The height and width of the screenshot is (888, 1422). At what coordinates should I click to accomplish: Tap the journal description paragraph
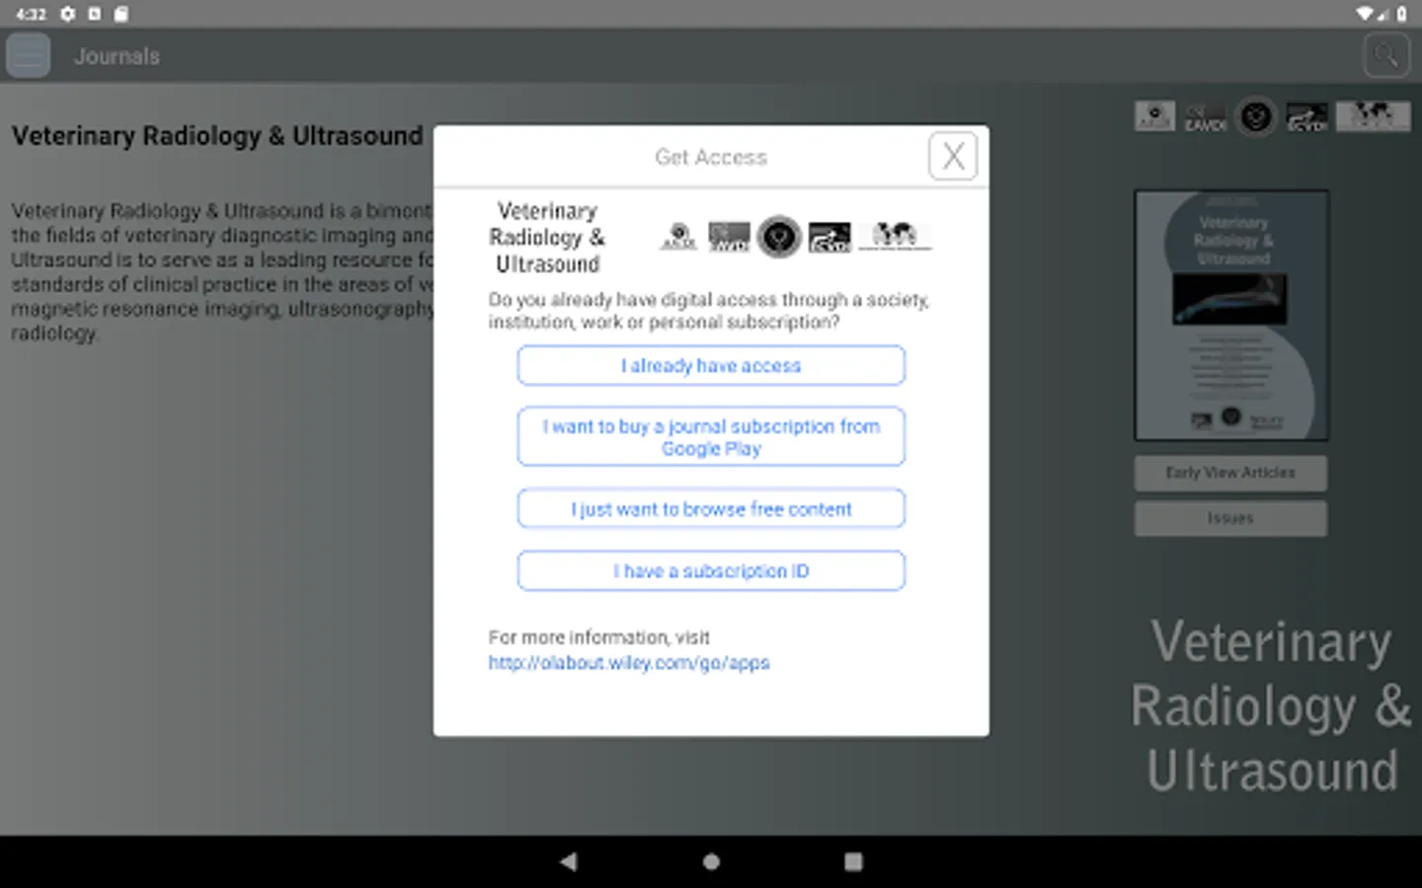point(222,271)
